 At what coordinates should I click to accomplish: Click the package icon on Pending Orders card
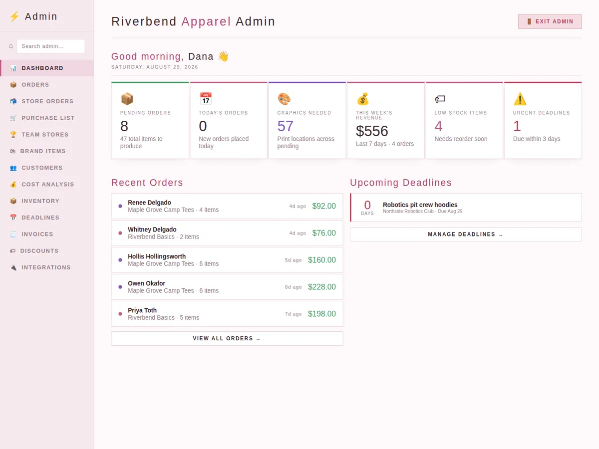coord(127,99)
